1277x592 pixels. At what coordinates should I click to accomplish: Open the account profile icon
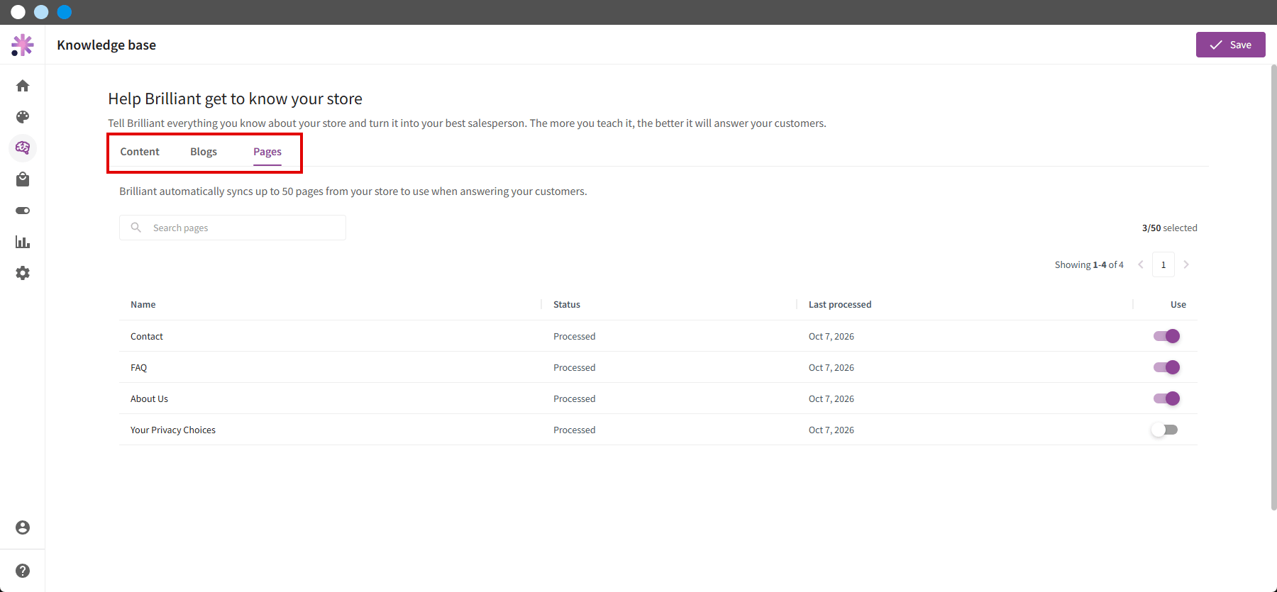click(x=23, y=527)
